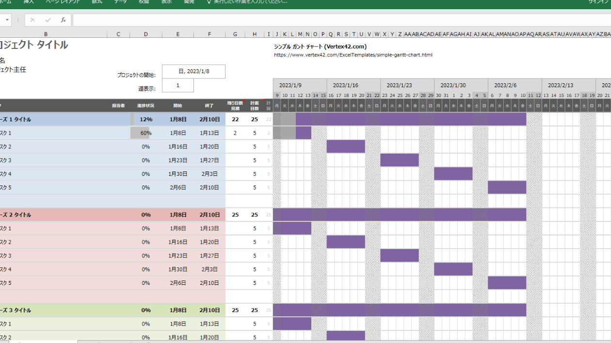The height and width of the screenshot is (343, 611).
Task: Expand the Name Box dropdown arrow
Action: pyautogui.click(x=7, y=20)
